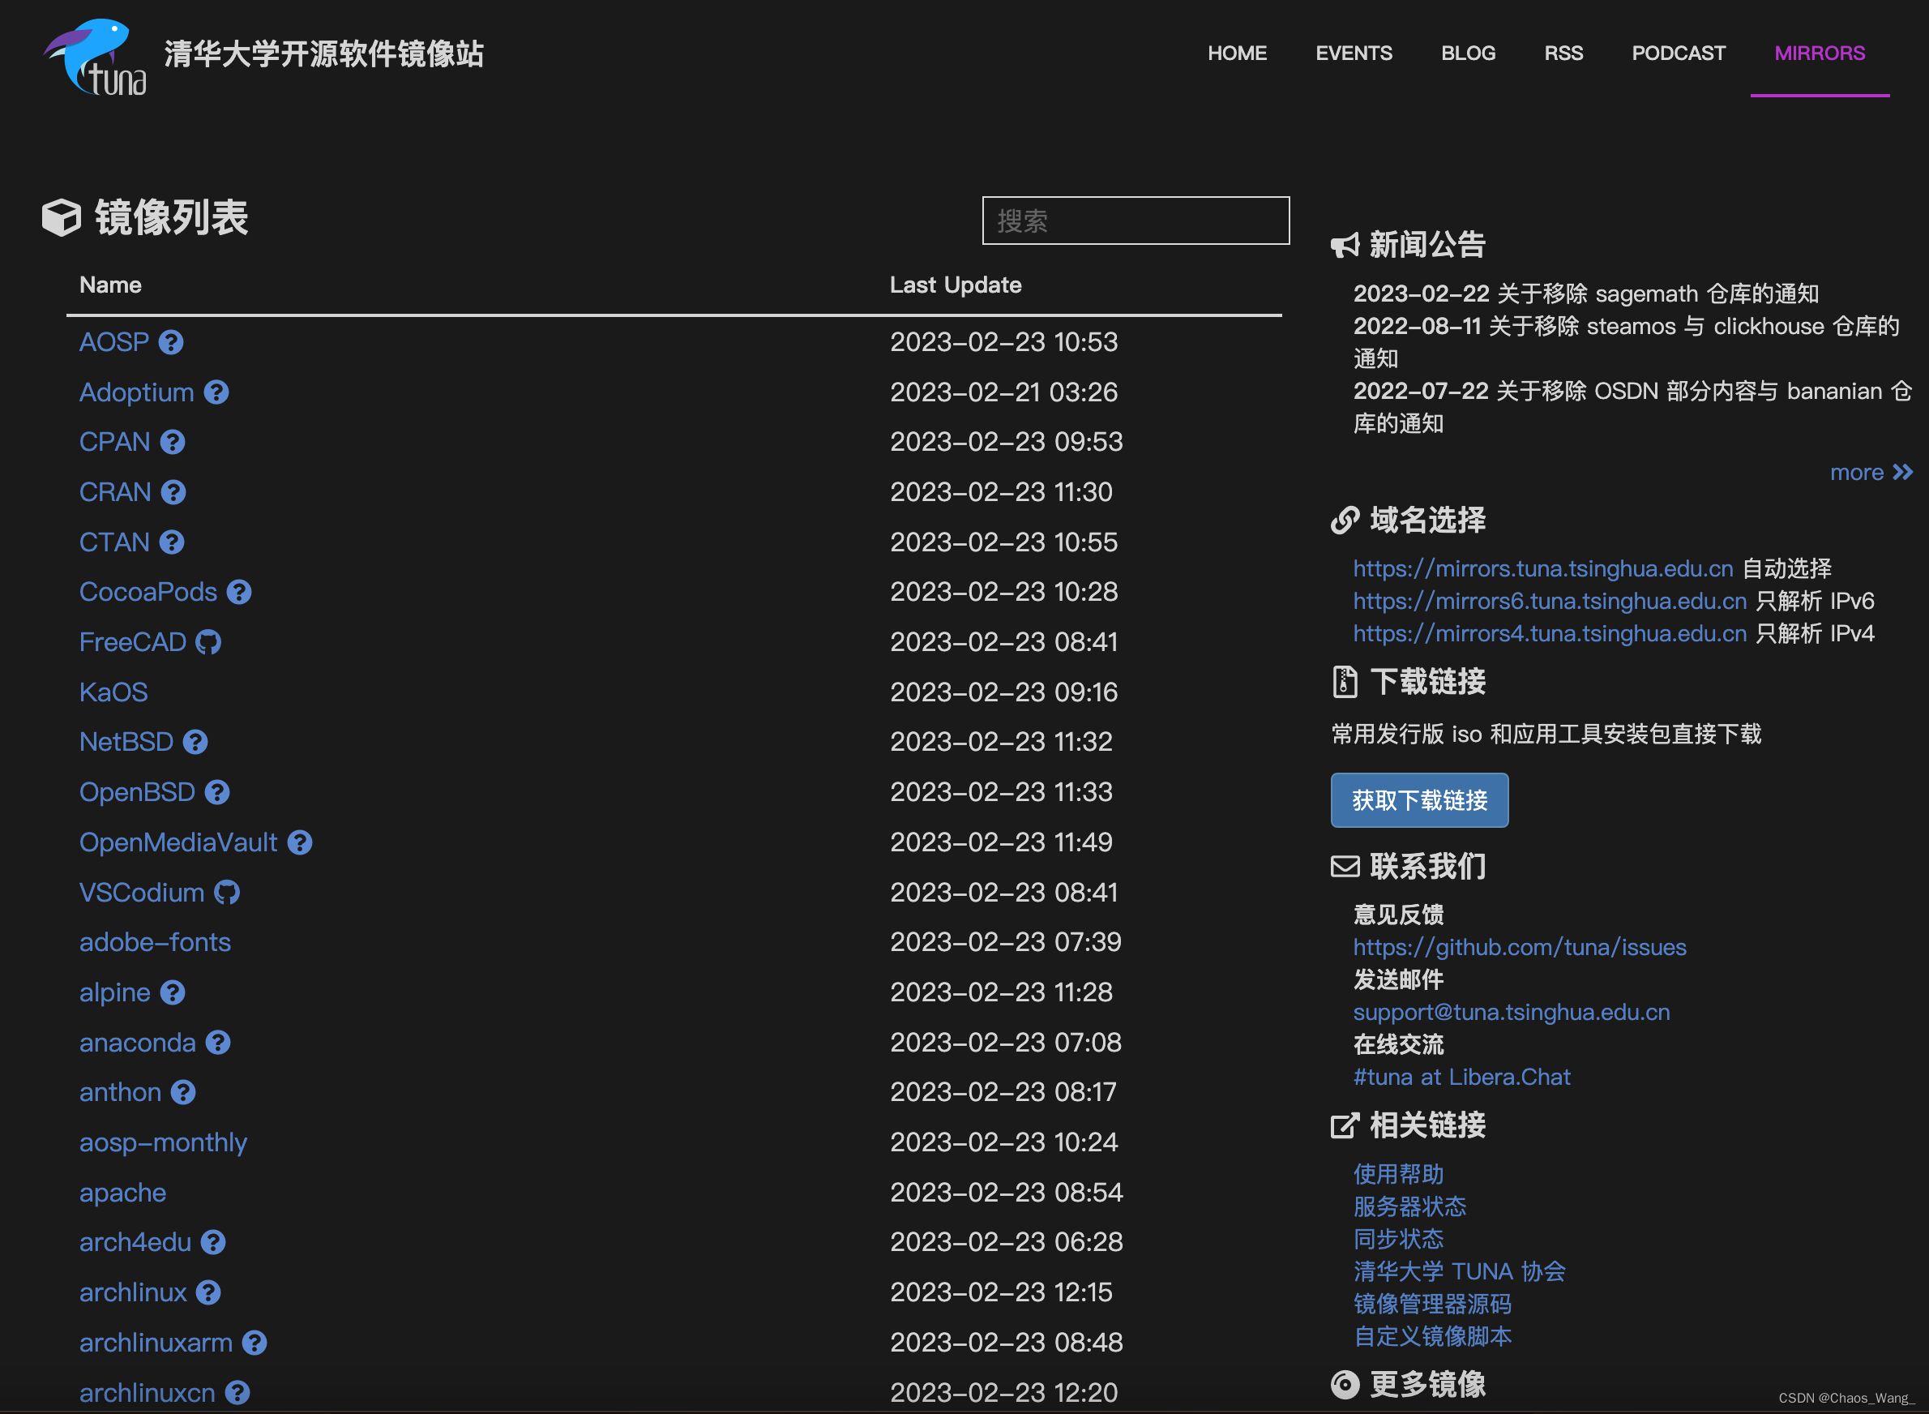The height and width of the screenshot is (1414, 1929).
Task: Open the PODCAST menu item
Action: pos(1678,53)
